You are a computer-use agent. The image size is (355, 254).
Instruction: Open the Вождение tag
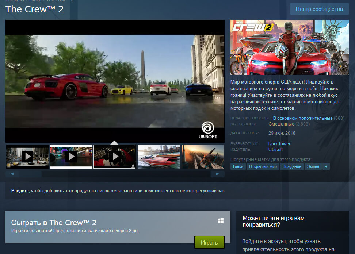292,166
